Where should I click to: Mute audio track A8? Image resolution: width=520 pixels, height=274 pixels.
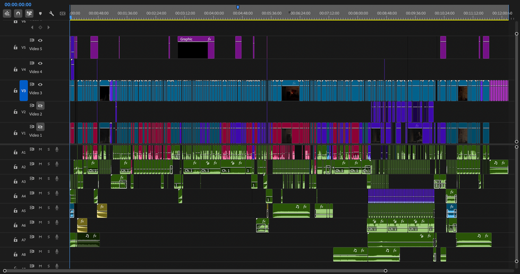(40, 252)
